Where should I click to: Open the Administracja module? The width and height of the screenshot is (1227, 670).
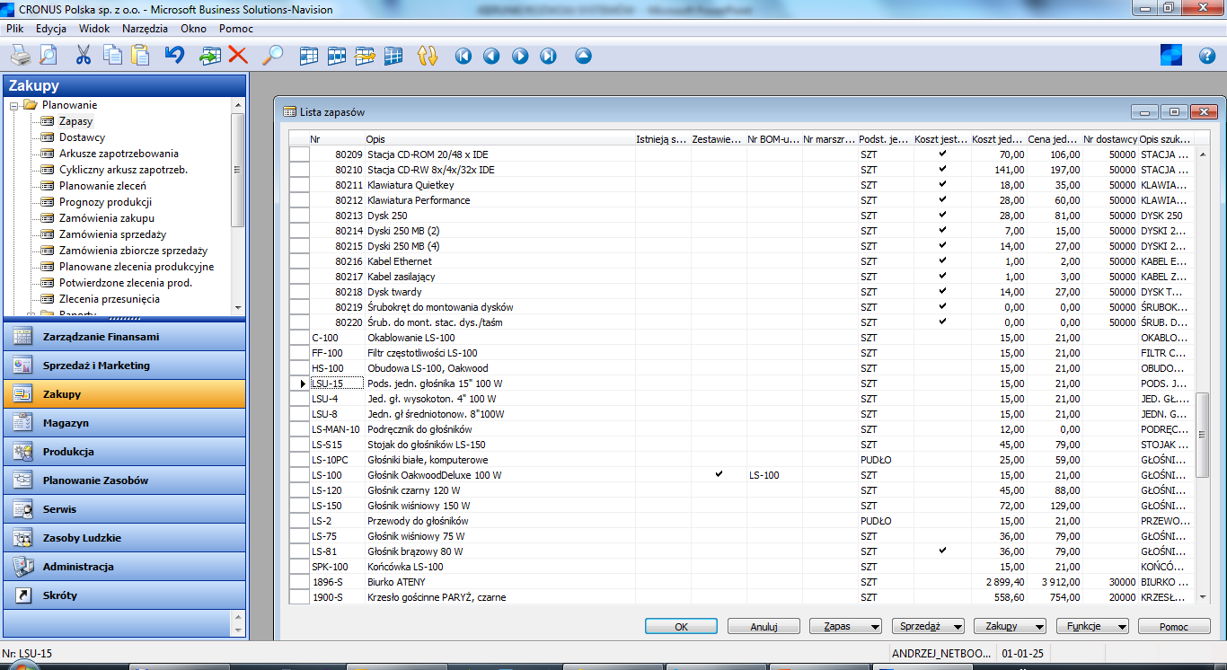coord(123,567)
